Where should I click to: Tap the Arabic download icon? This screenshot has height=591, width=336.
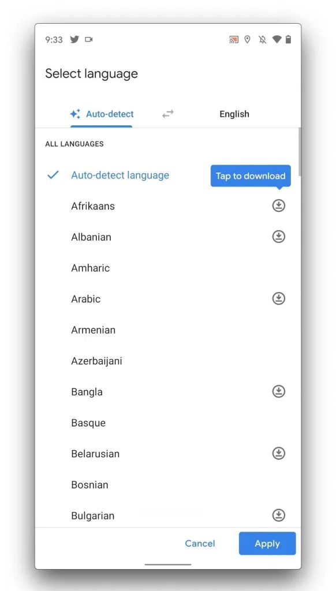point(278,298)
